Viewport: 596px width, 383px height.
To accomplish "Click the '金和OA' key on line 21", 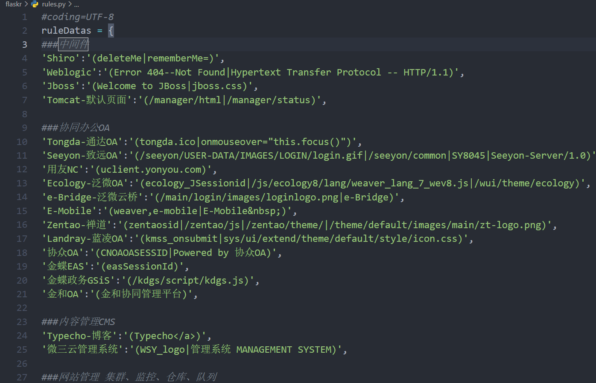I will click(x=63, y=294).
